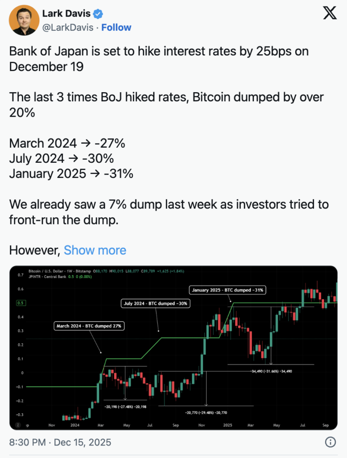Click the January 2025 BTC dumped label
The image size is (347, 458).
click(x=227, y=290)
